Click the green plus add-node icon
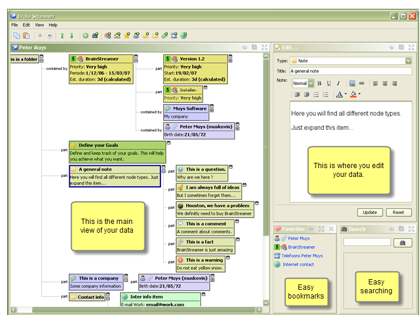This screenshot has height=315, width=420. [x=85, y=36]
